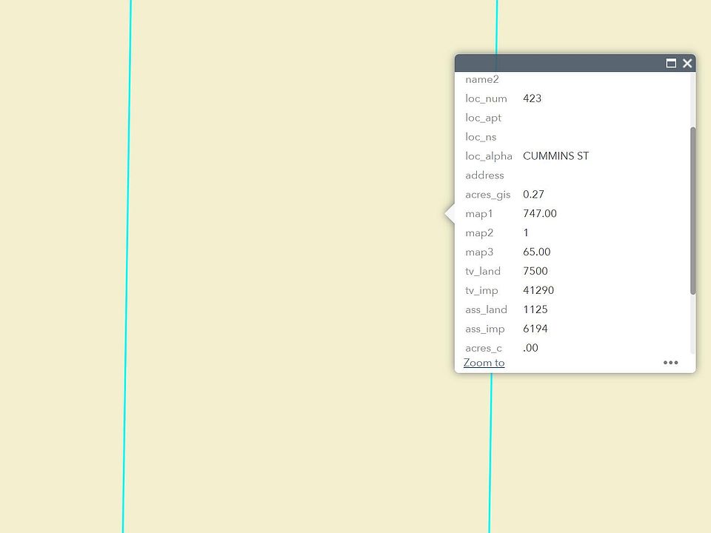Viewport: 711px width, 533px height.
Task: Click the popup's dark header bar
Action: coord(555,64)
